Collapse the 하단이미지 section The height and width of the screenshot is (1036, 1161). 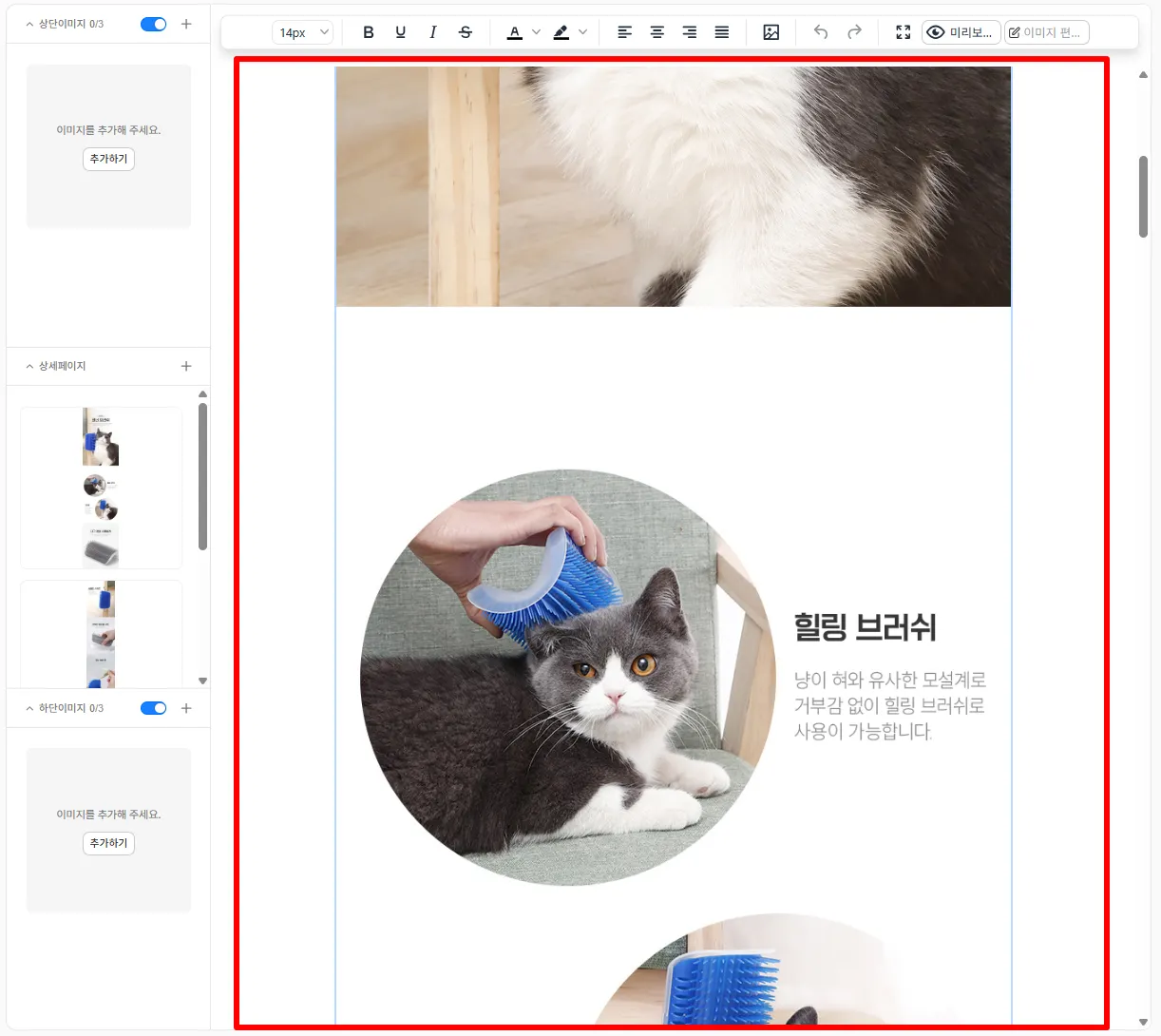[29, 708]
